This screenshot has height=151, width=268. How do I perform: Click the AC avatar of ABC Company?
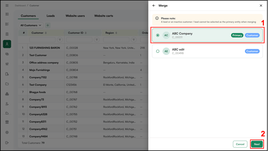(x=166, y=35)
